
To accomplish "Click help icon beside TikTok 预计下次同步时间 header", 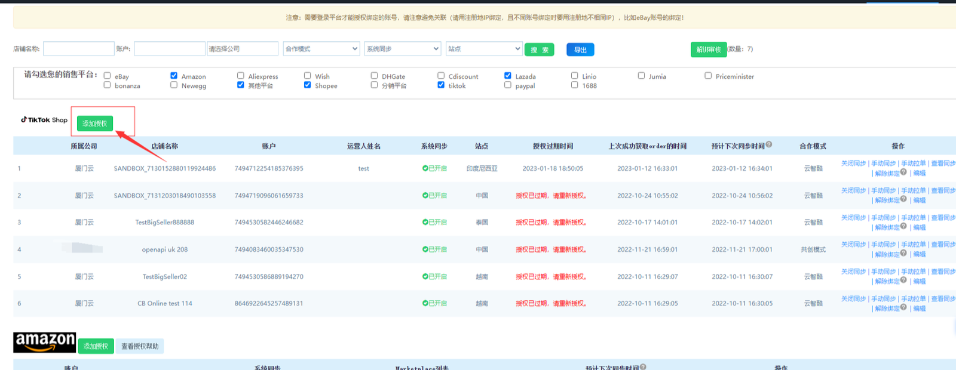I will (x=769, y=144).
